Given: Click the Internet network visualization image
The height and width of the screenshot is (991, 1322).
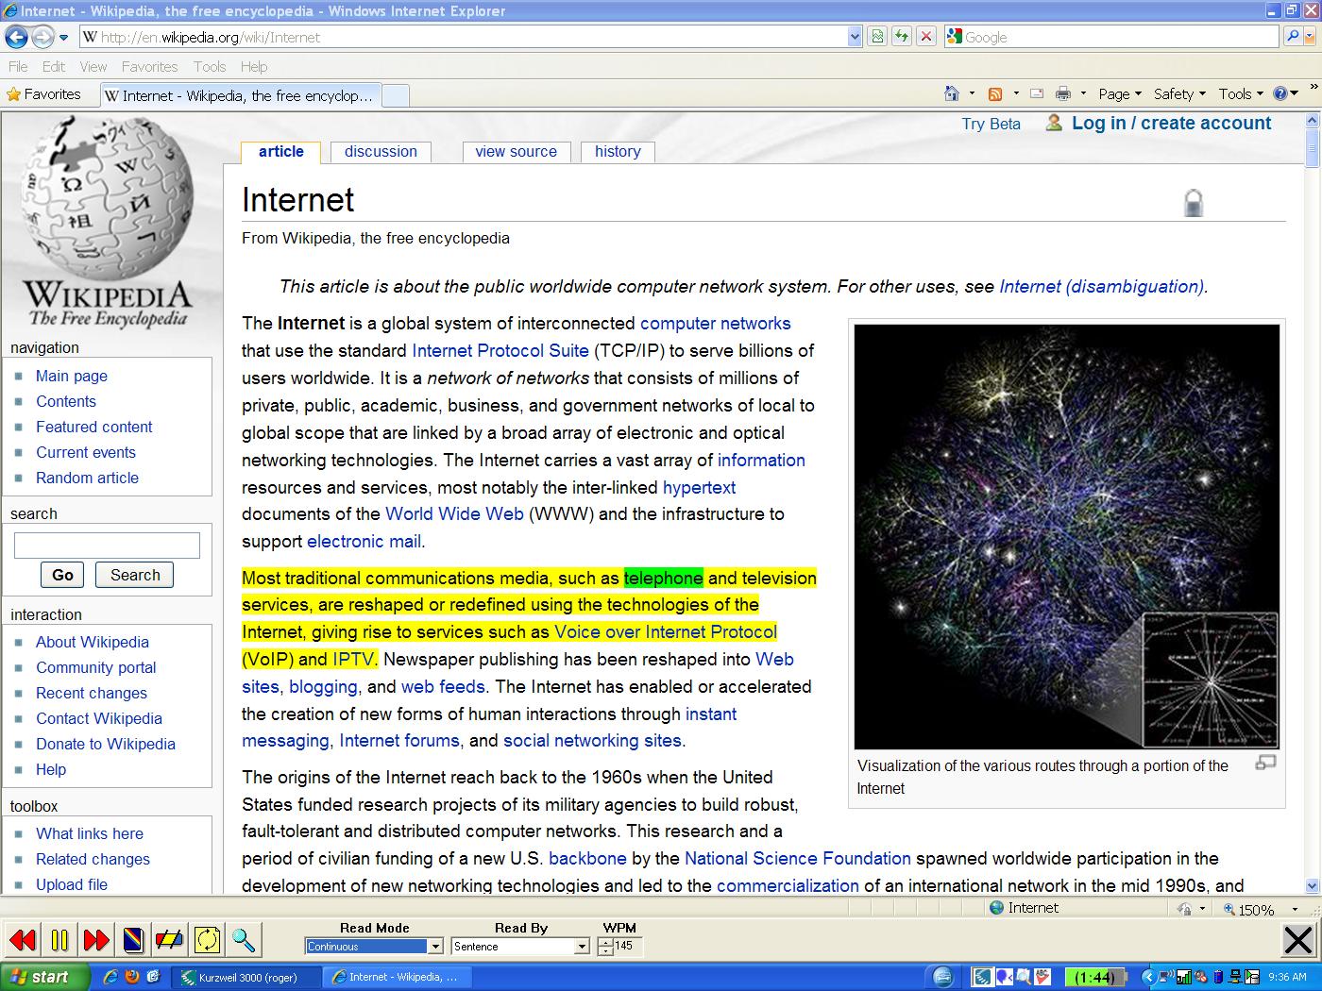Looking at the screenshot, I should point(1067,537).
